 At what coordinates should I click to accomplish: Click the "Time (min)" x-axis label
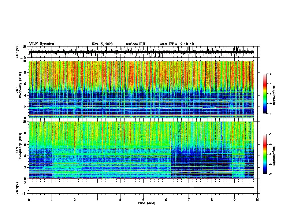coord(146,203)
